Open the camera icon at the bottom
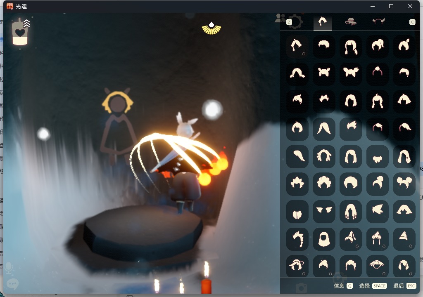 pyautogui.click(x=301, y=288)
